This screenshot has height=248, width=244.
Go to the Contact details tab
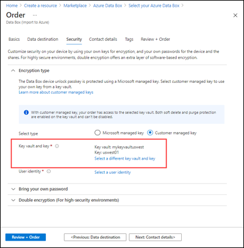point(103,39)
